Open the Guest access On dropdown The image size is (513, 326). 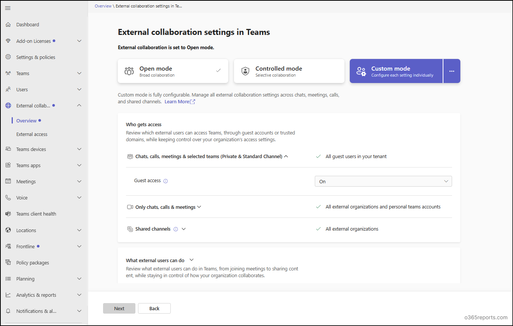coord(383,181)
